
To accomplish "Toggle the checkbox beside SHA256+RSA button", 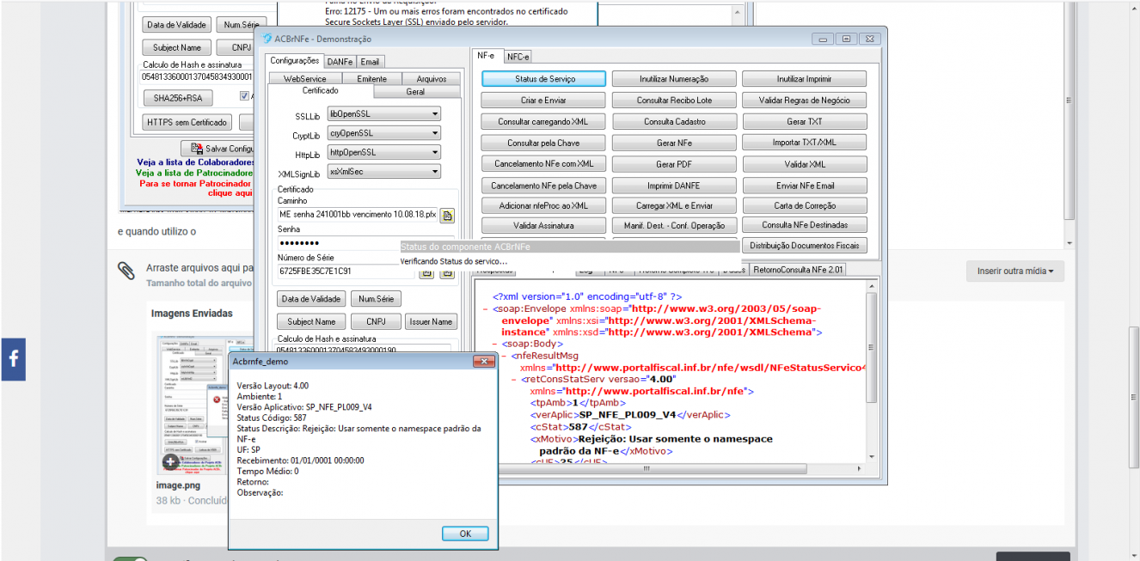I will click(x=244, y=95).
